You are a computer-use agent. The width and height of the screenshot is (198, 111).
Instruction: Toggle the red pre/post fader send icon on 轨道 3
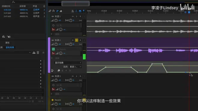tap(53, 89)
